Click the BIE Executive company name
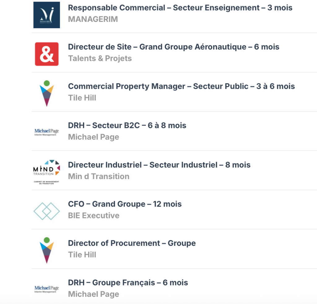This screenshot has height=304, width=317. (93, 216)
